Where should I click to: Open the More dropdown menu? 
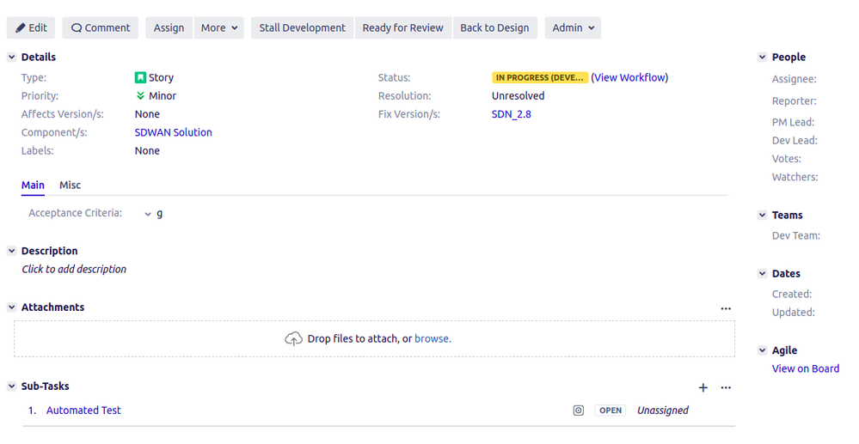(218, 28)
